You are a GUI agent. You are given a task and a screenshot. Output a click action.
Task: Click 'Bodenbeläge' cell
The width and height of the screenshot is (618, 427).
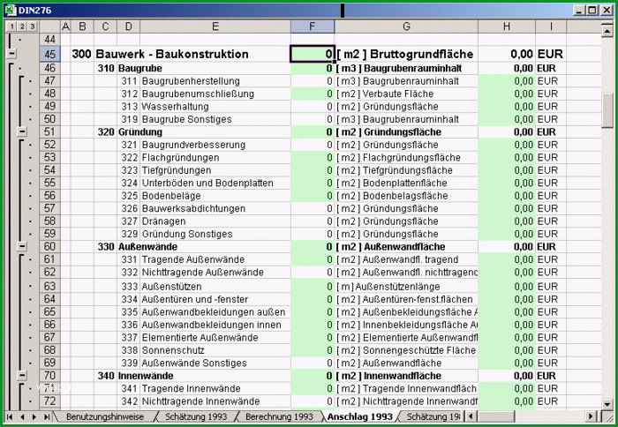click(215, 196)
